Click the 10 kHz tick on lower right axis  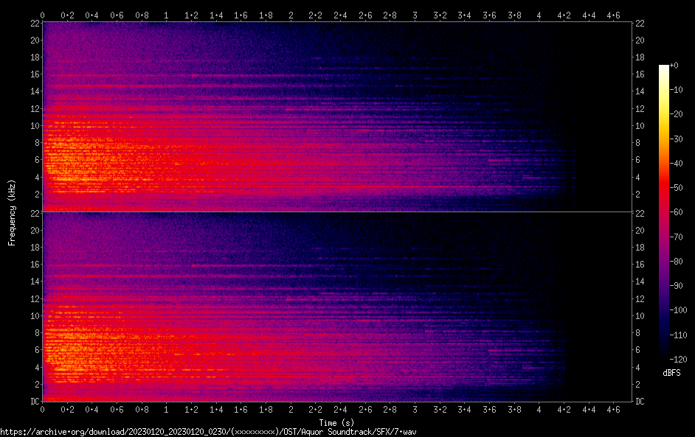pyautogui.click(x=640, y=315)
